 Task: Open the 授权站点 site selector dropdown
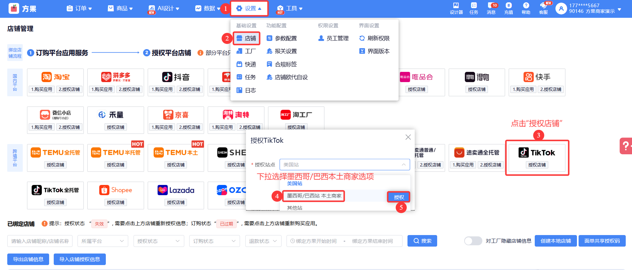[345, 165]
